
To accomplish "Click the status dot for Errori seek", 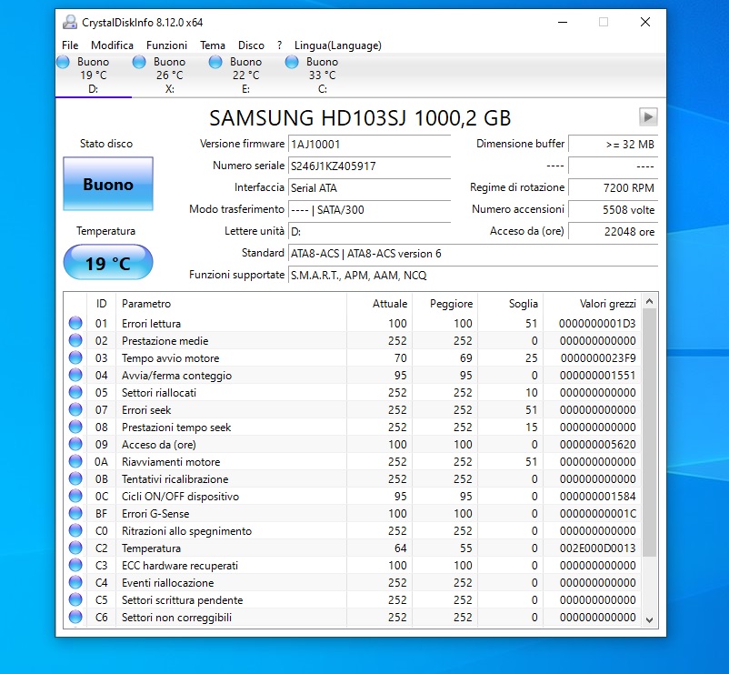I will 75,409.
